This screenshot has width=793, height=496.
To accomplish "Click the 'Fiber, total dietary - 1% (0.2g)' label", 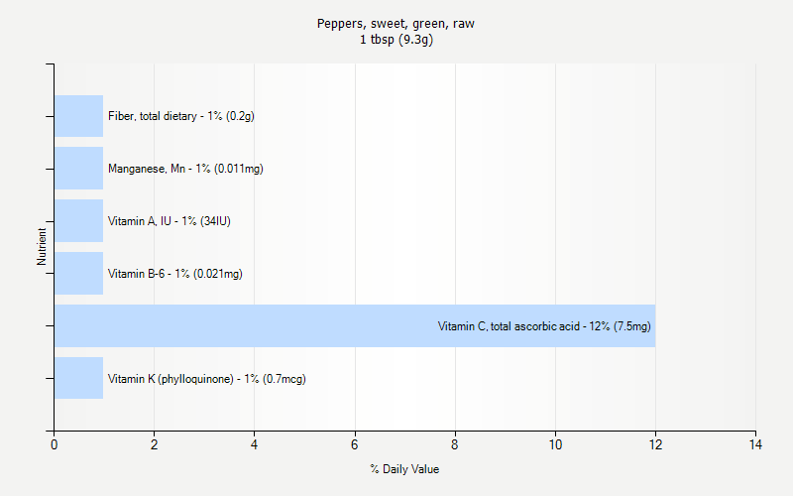I will 181,116.
